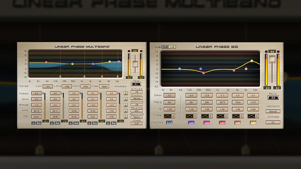Click the cyan low-frequency node on EQ graph
The image size is (301, 169).
point(179,69)
